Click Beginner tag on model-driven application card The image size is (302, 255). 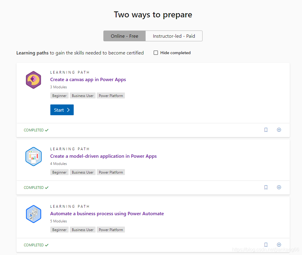(x=59, y=172)
